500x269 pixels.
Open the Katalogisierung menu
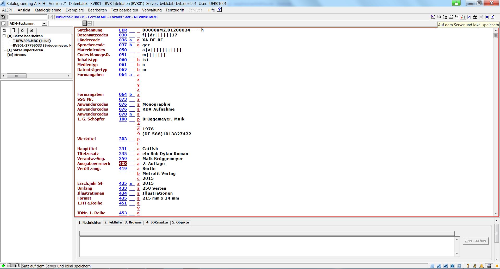(48, 10)
